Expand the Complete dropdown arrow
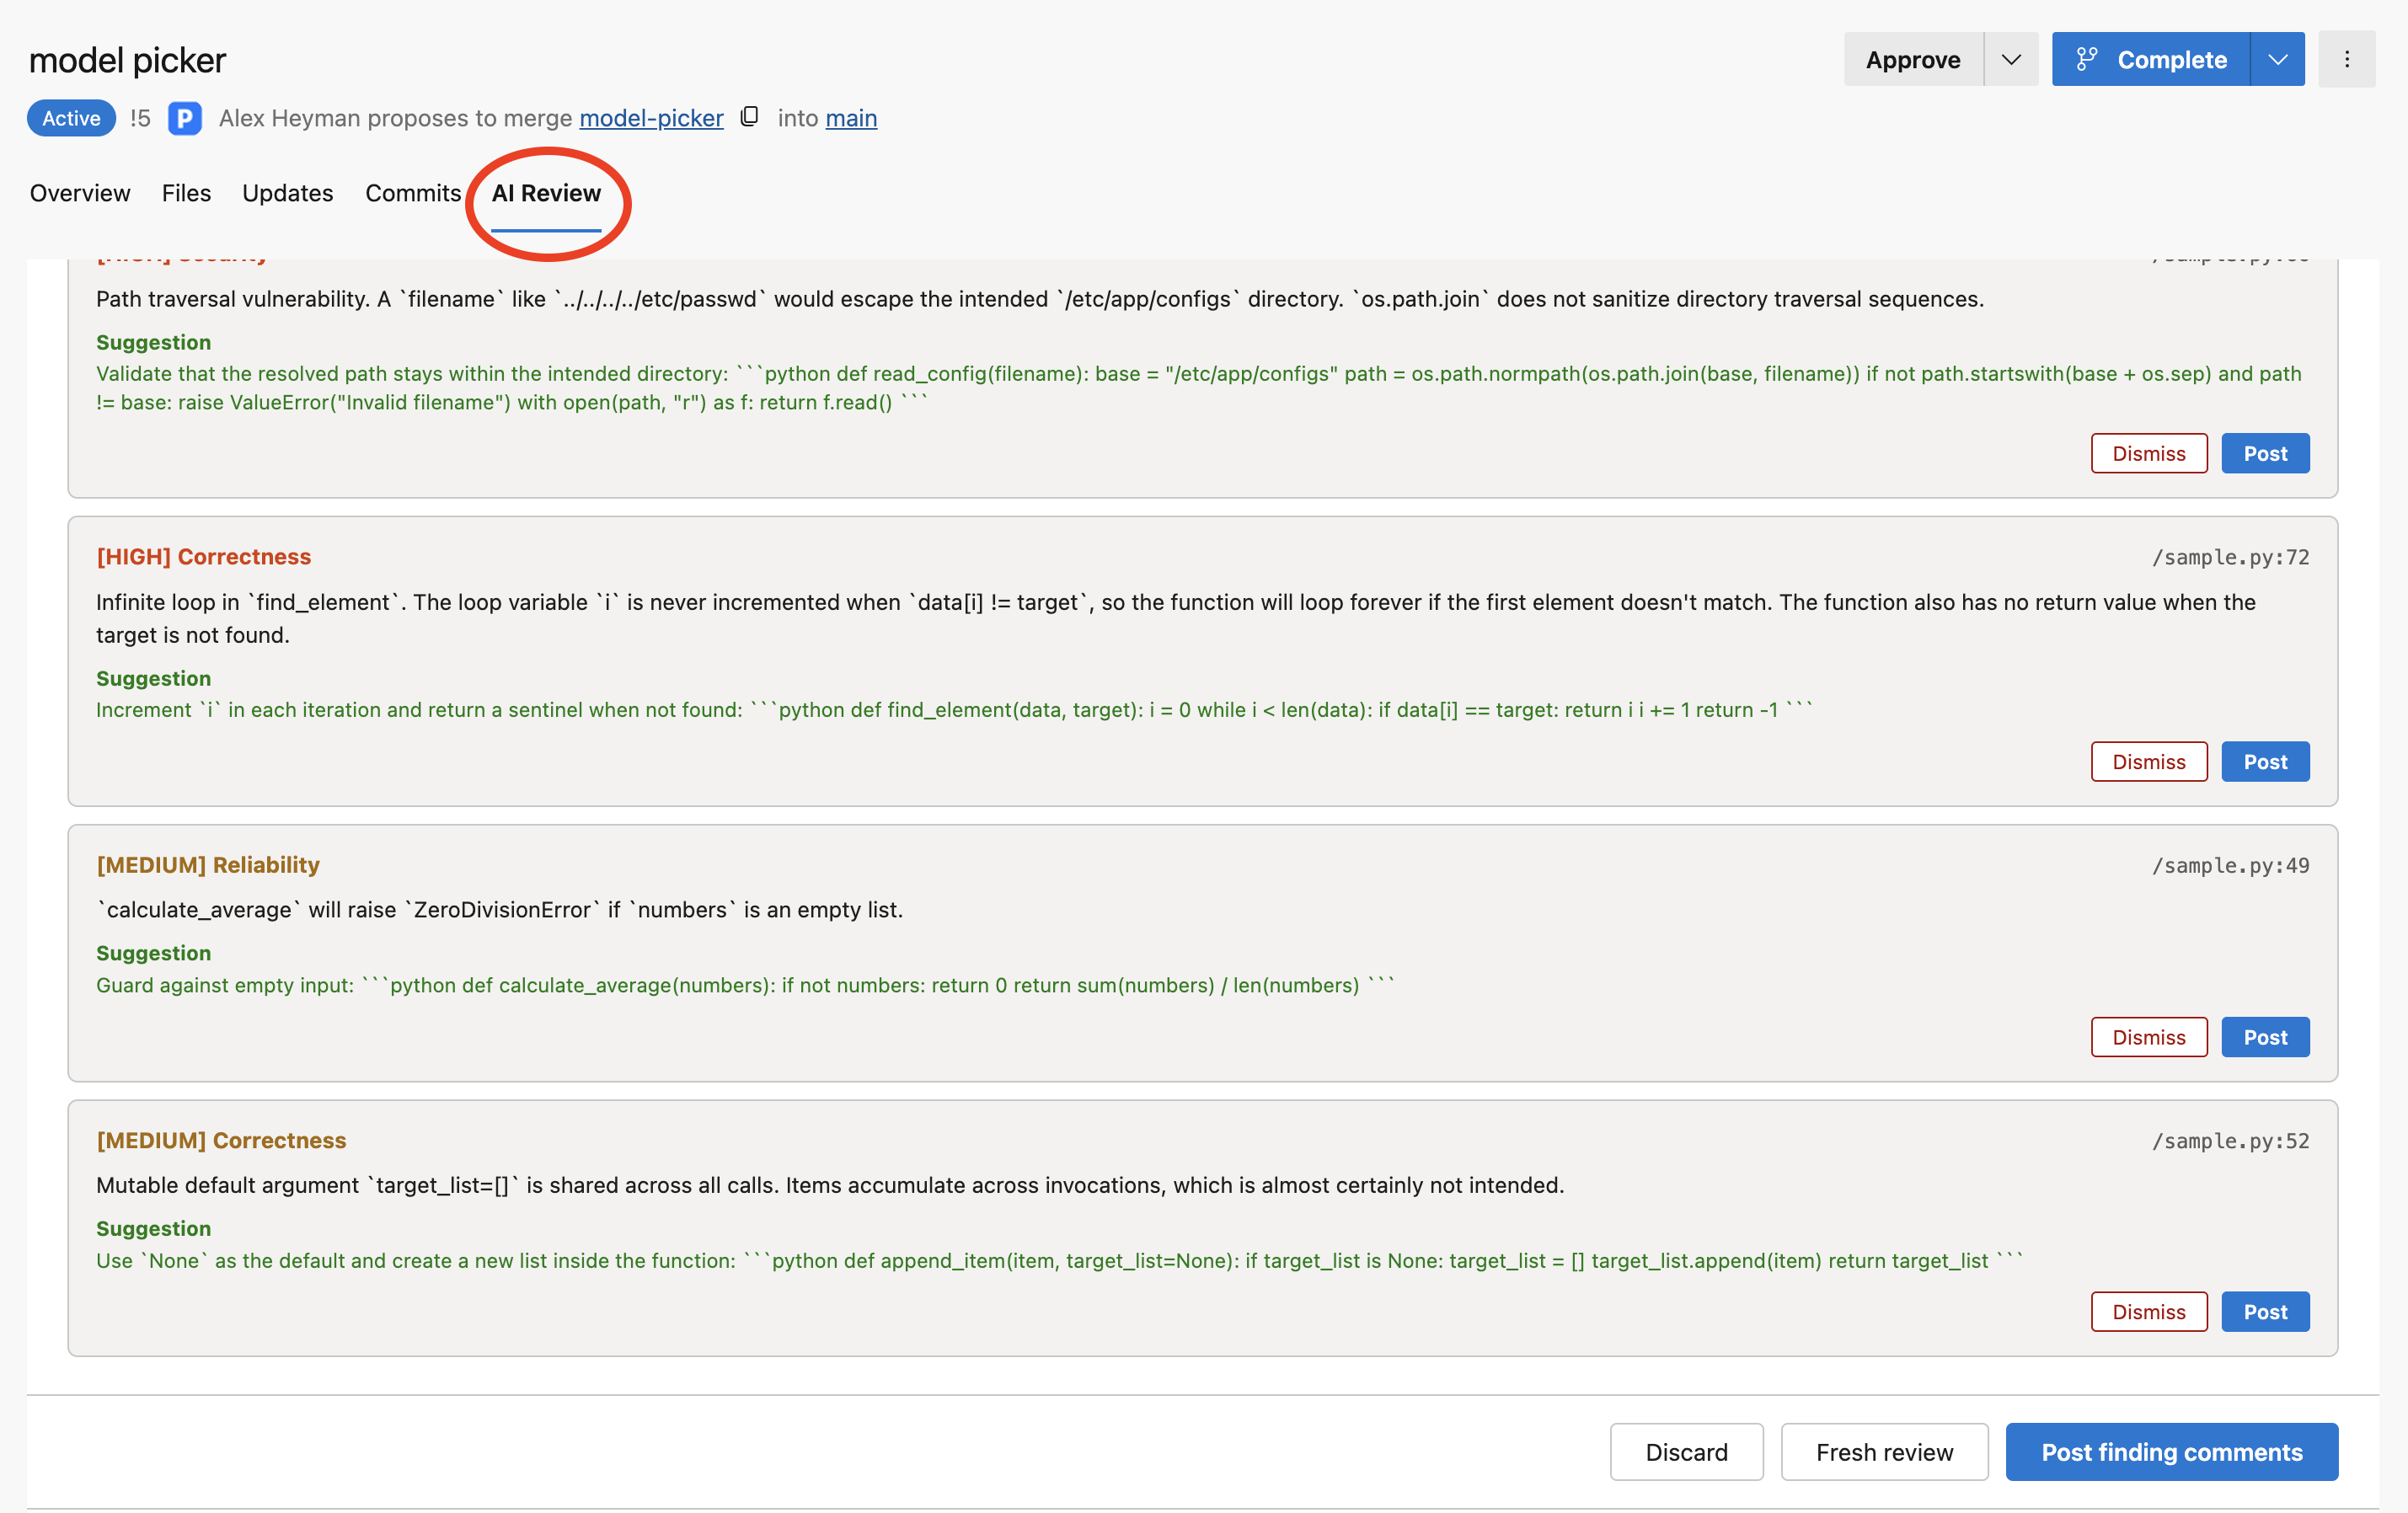Screen dimensions: 2408x1513 click(2278, 59)
